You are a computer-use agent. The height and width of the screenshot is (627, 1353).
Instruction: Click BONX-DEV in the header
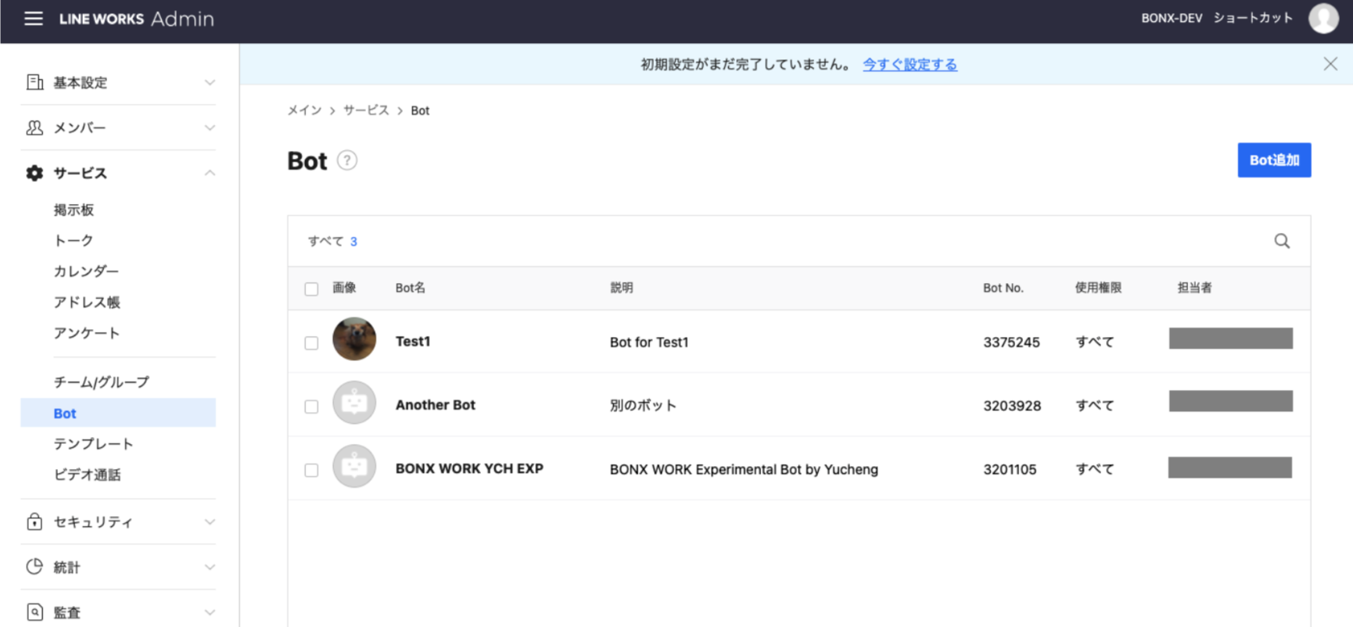pos(1172,18)
